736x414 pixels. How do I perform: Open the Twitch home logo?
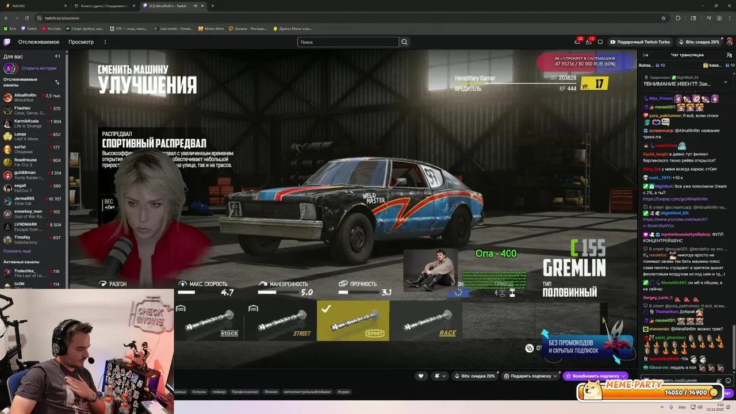pyautogui.click(x=7, y=42)
